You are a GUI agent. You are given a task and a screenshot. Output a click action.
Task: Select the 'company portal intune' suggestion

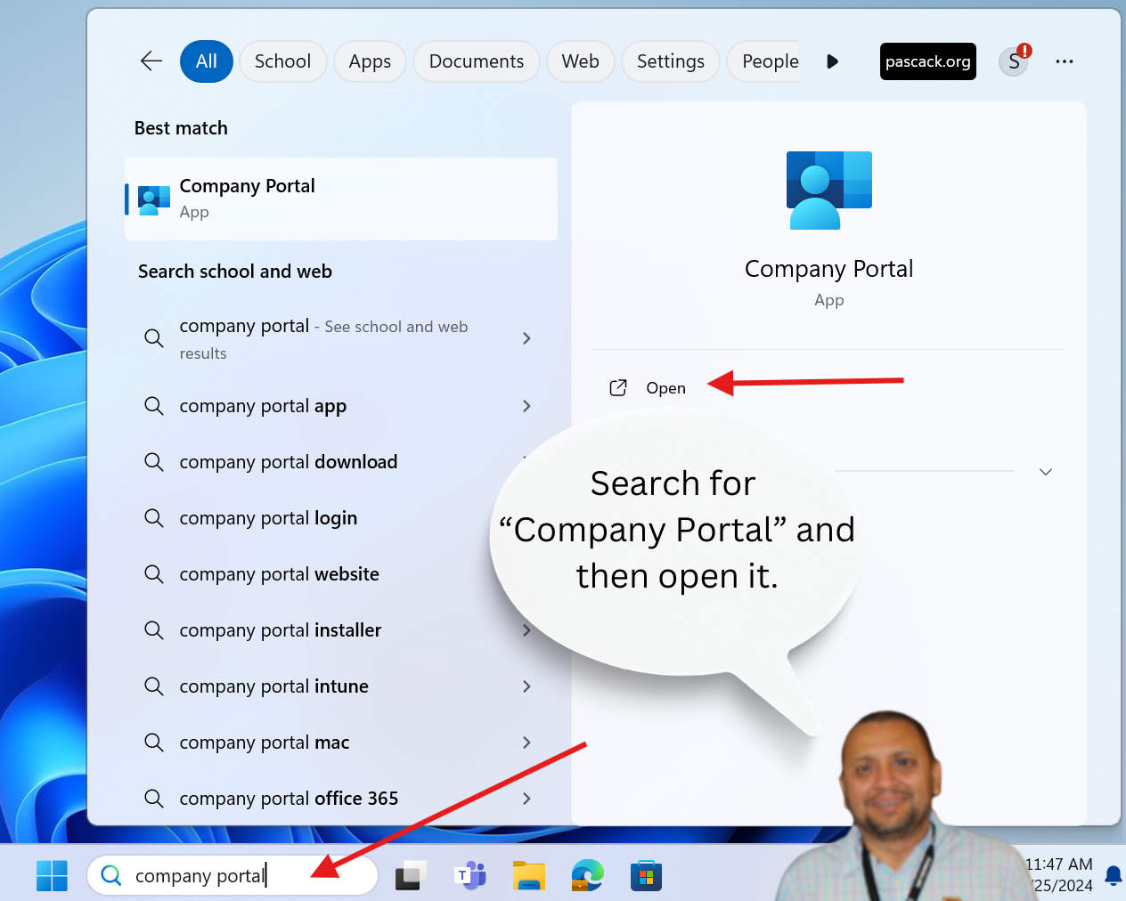tap(273, 686)
